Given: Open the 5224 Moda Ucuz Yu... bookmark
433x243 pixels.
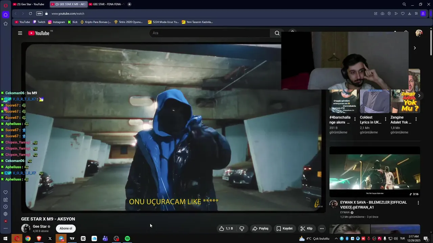Looking at the screenshot, I should 163,22.
